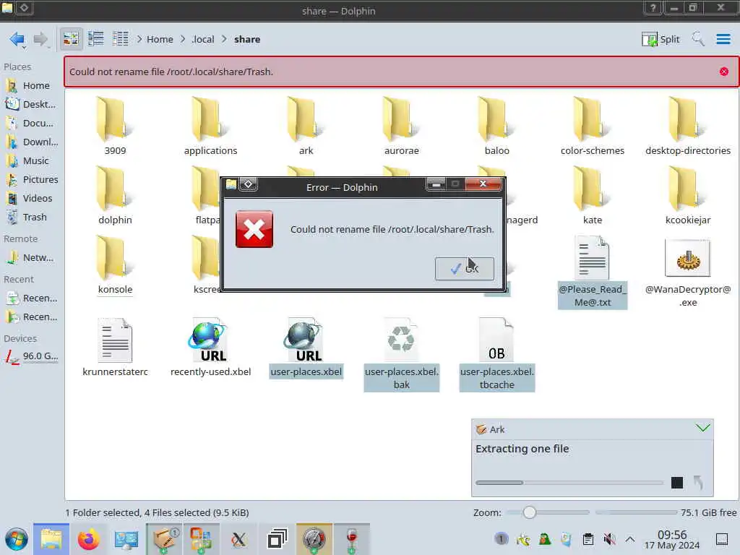This screenshot has height=555, width=740.
Task: Select the ark folder
Action: 306,126
